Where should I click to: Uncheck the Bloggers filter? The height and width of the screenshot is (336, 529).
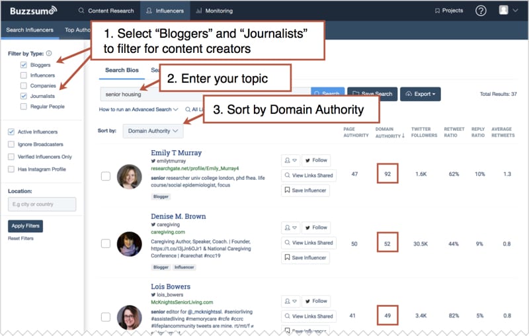(x=24, y=65)
